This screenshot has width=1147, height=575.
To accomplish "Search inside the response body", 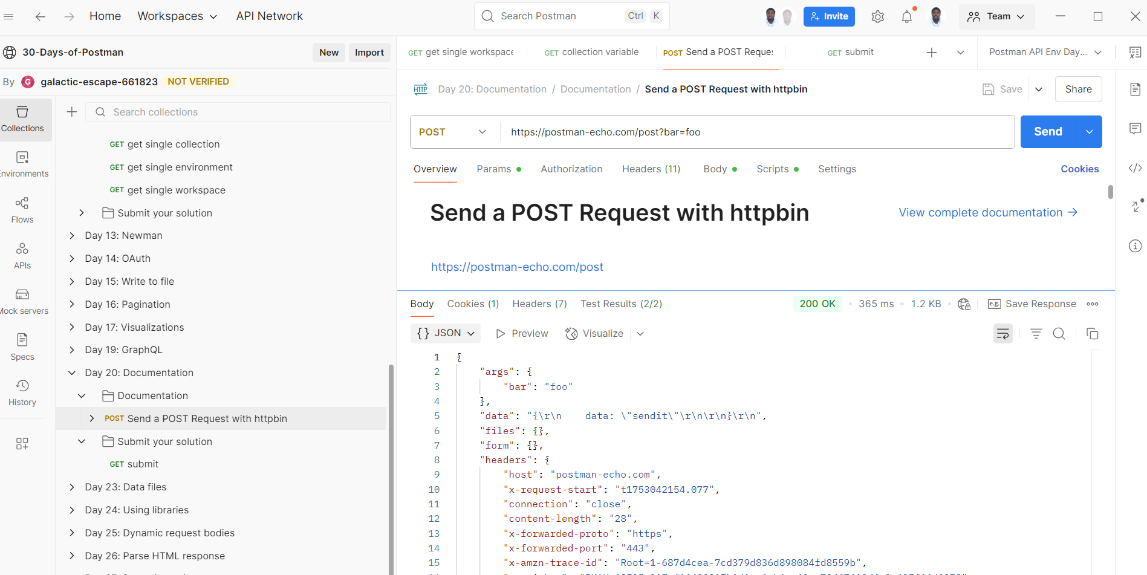I will [x=1059, y=333].
